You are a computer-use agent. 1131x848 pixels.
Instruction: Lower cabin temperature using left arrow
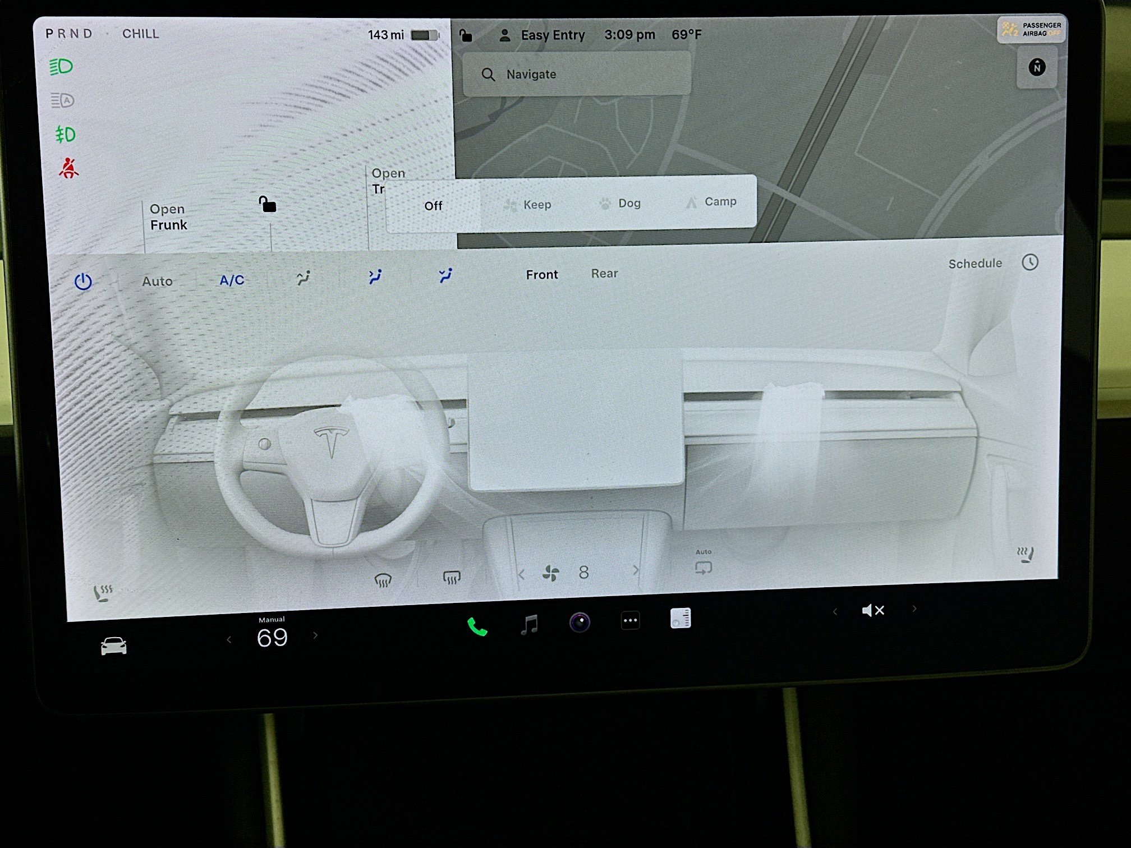(x=229, y=638)
